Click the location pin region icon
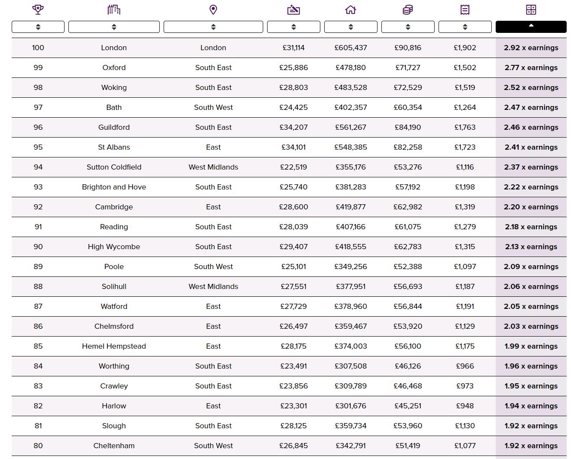This screenshot has width=571, height=459. 213,10
